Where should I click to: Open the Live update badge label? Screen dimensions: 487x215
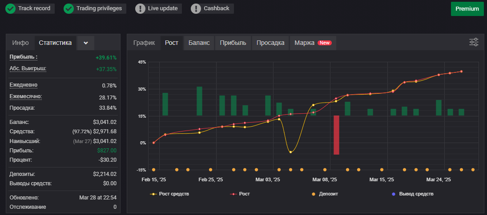[163, 8]
